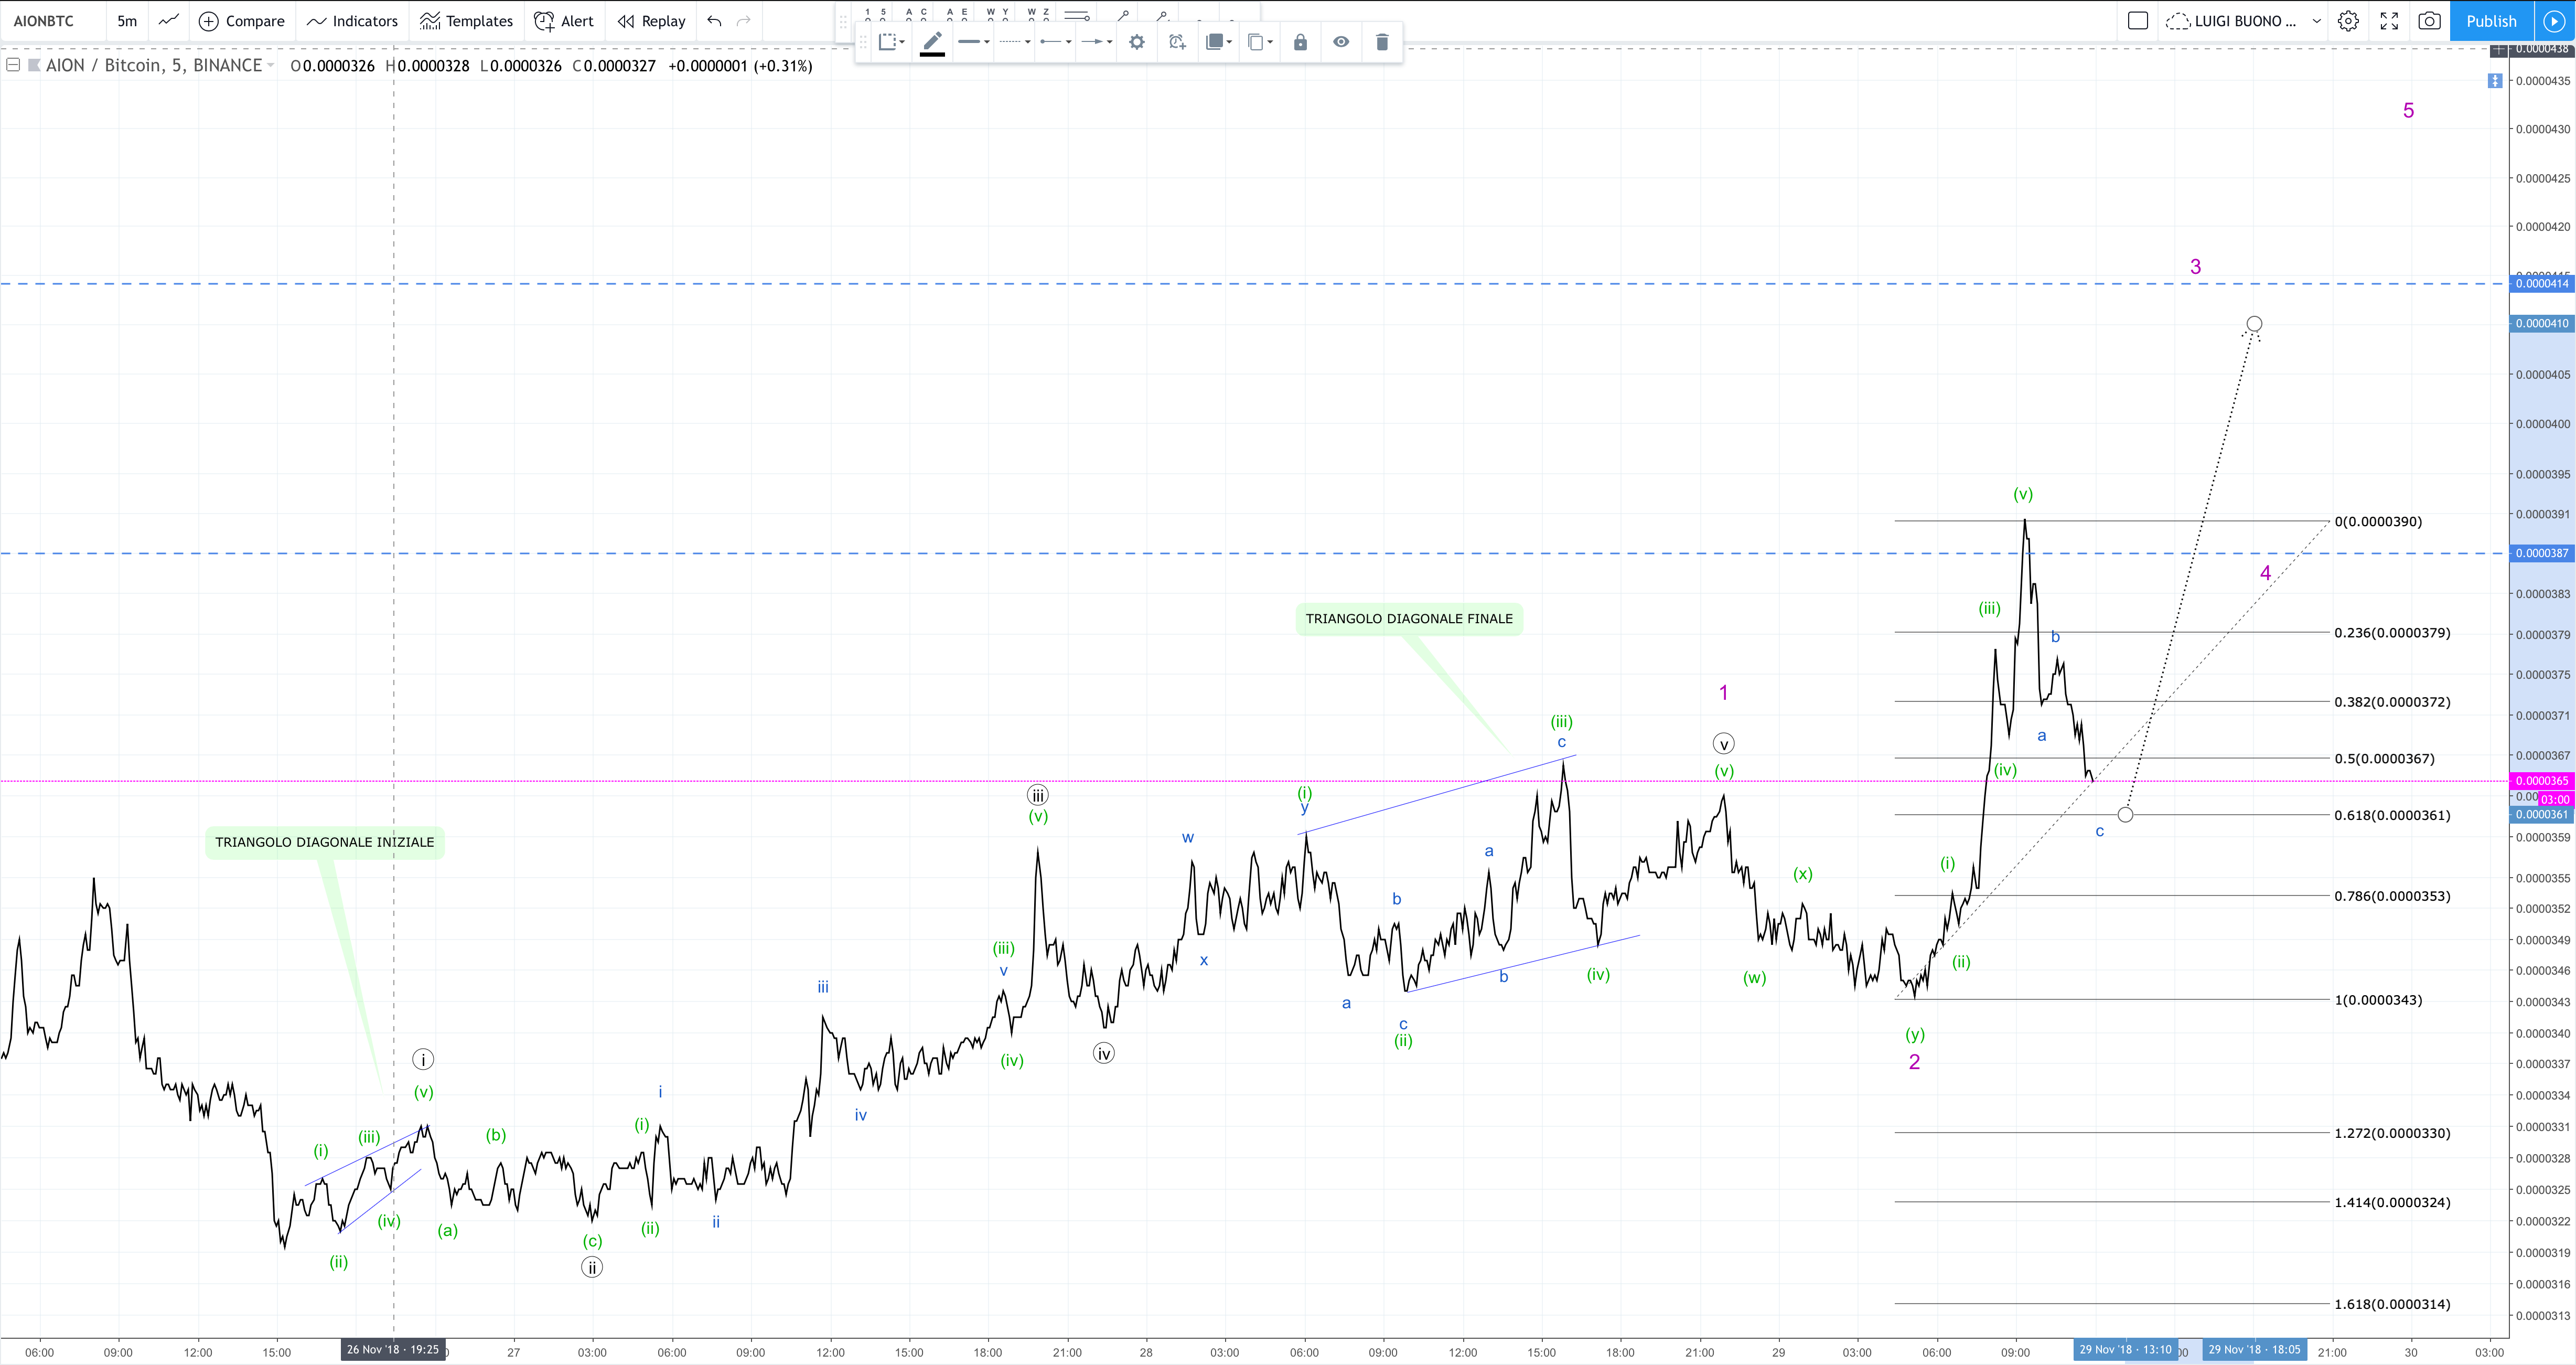Open the dashed line style dropdown
Viewport: 2576px width, 1365px height.
coord(1015,42)
